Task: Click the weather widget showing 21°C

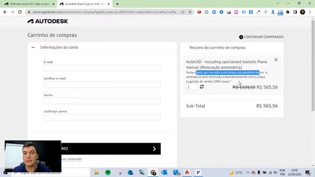Action: coord(236,173)
